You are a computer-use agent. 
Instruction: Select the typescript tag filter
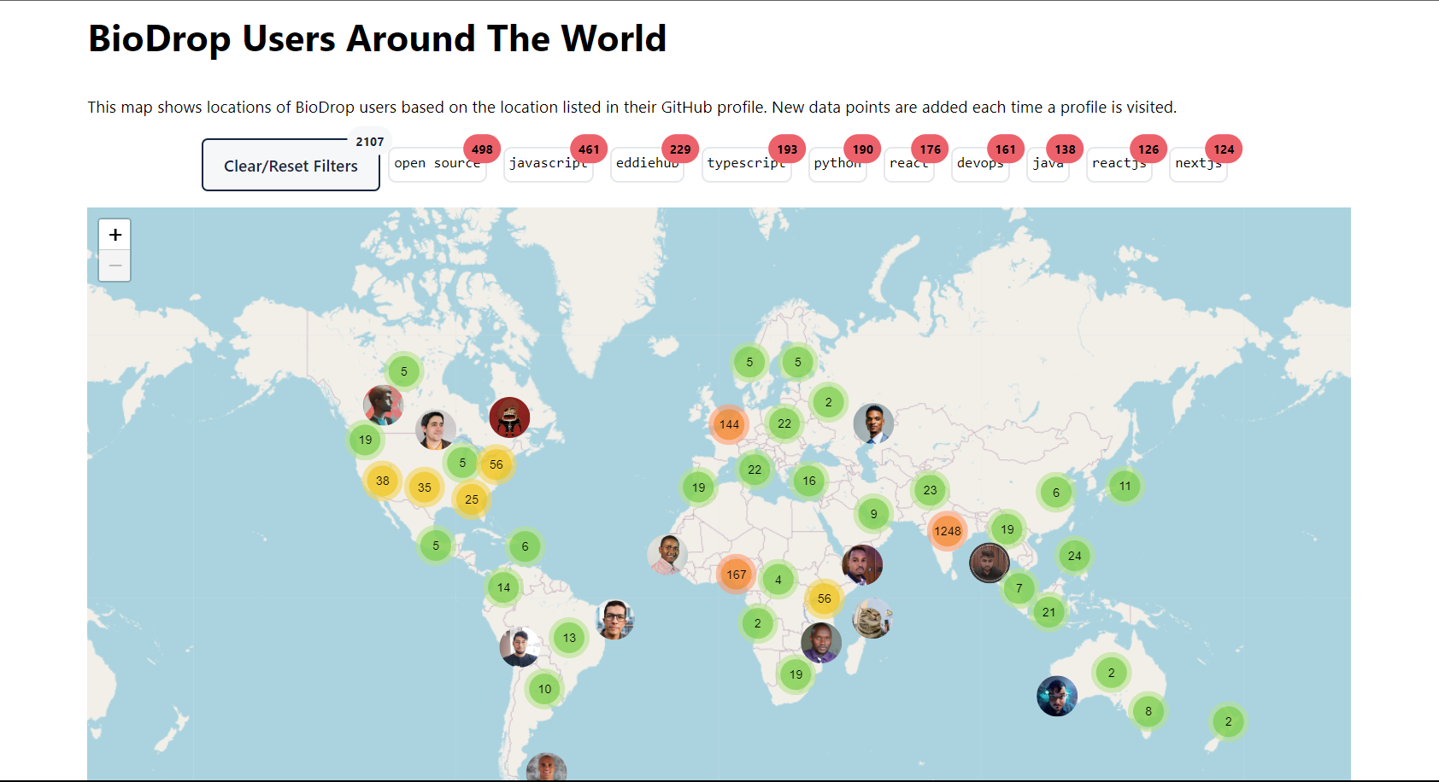click(746, 163)
